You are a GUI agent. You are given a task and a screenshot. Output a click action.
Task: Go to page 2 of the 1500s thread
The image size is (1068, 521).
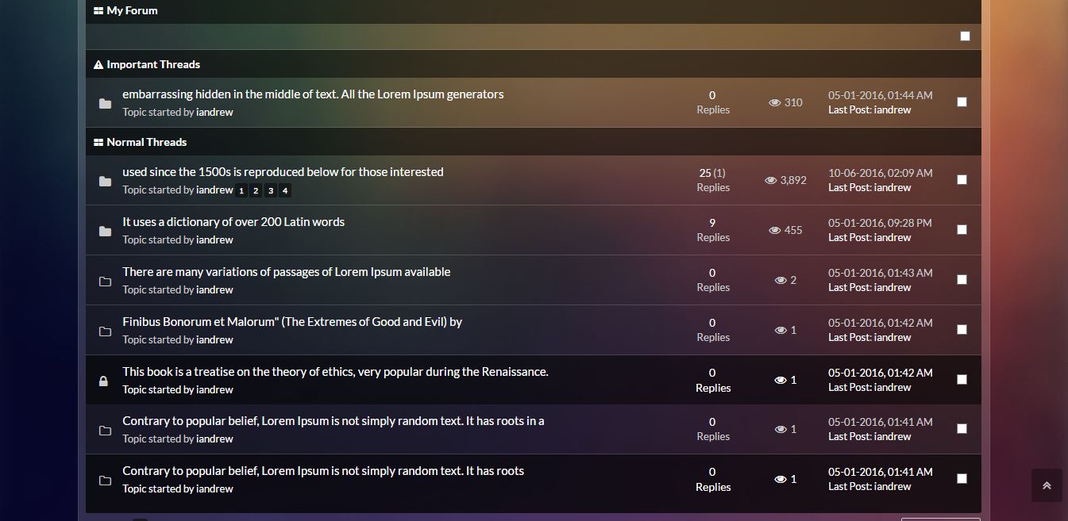(256, 190)
